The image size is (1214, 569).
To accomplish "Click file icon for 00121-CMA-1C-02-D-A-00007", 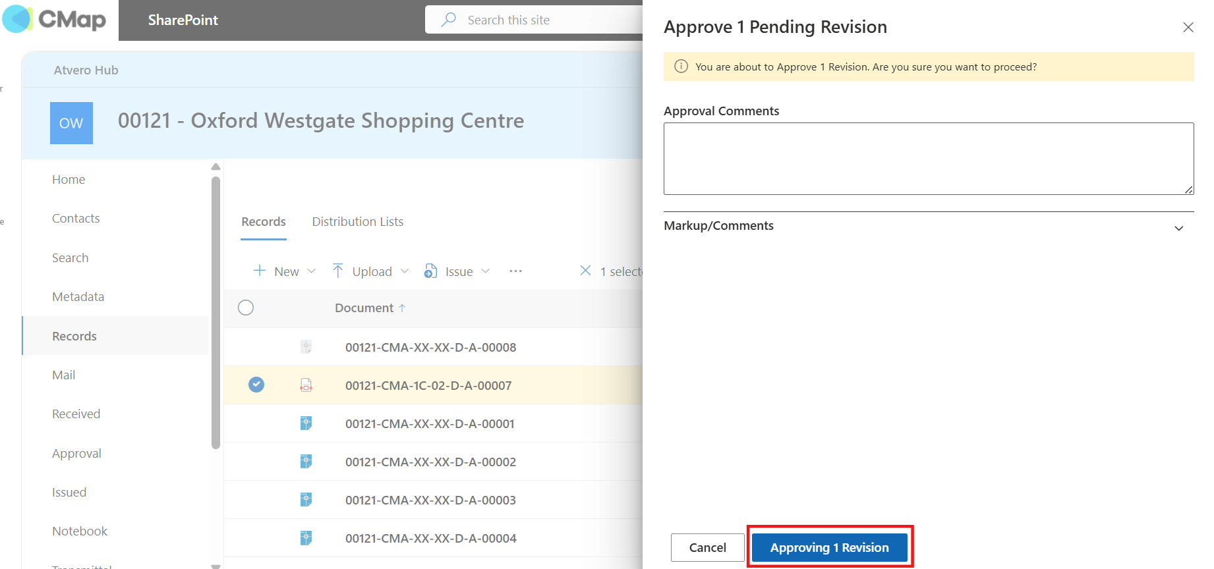I will (306, 385).
